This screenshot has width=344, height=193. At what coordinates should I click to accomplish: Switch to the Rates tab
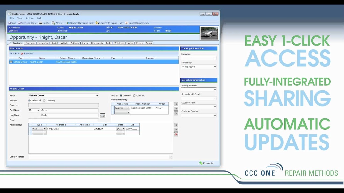(x=85, y=43)
